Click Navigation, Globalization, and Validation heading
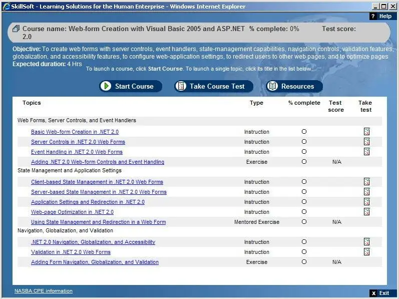This screenshot has height=299, width=399. (65, 230)
